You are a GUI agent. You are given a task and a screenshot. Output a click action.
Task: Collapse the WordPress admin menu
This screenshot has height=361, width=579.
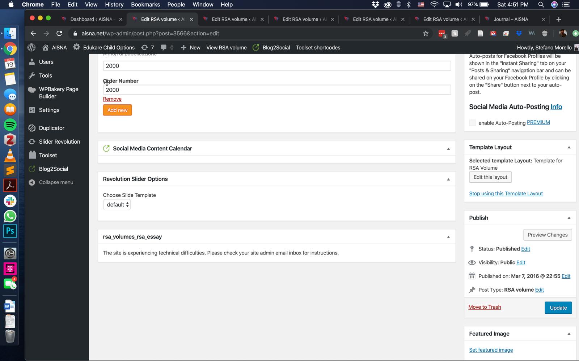point(51,182)
